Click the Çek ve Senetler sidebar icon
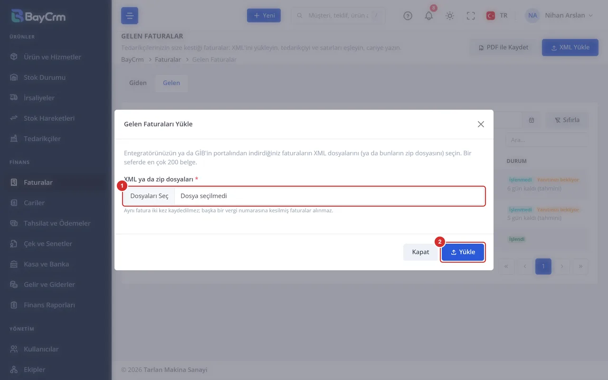The width and height of the screenshot is (608, 380). (x=14, y=244)
